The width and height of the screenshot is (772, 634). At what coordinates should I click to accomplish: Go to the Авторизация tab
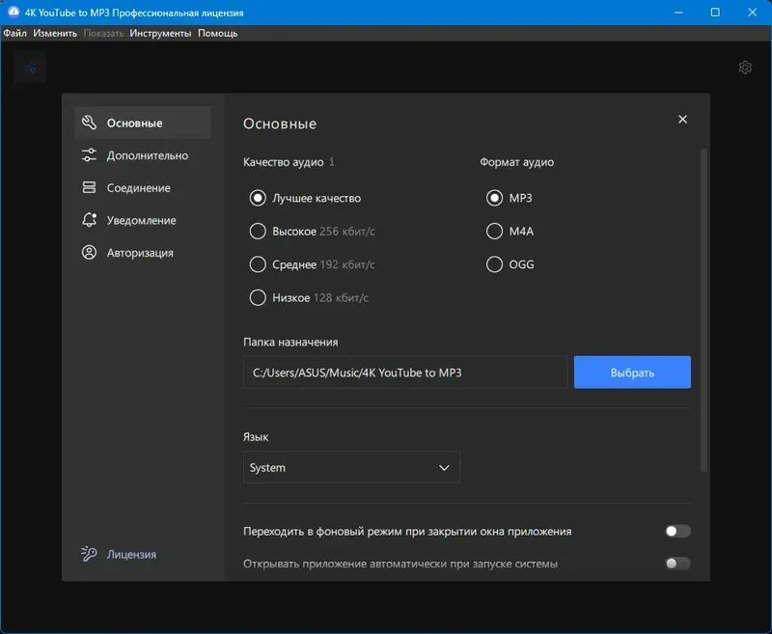coord(143,253)
